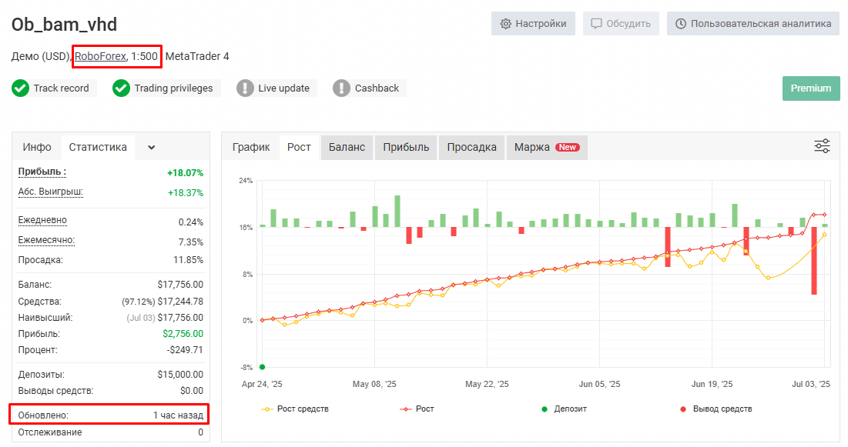Image resolution: width=848 pixels, height=447 pixels.
Task: Open the Маржа New tab
Action: click(547, 147)
